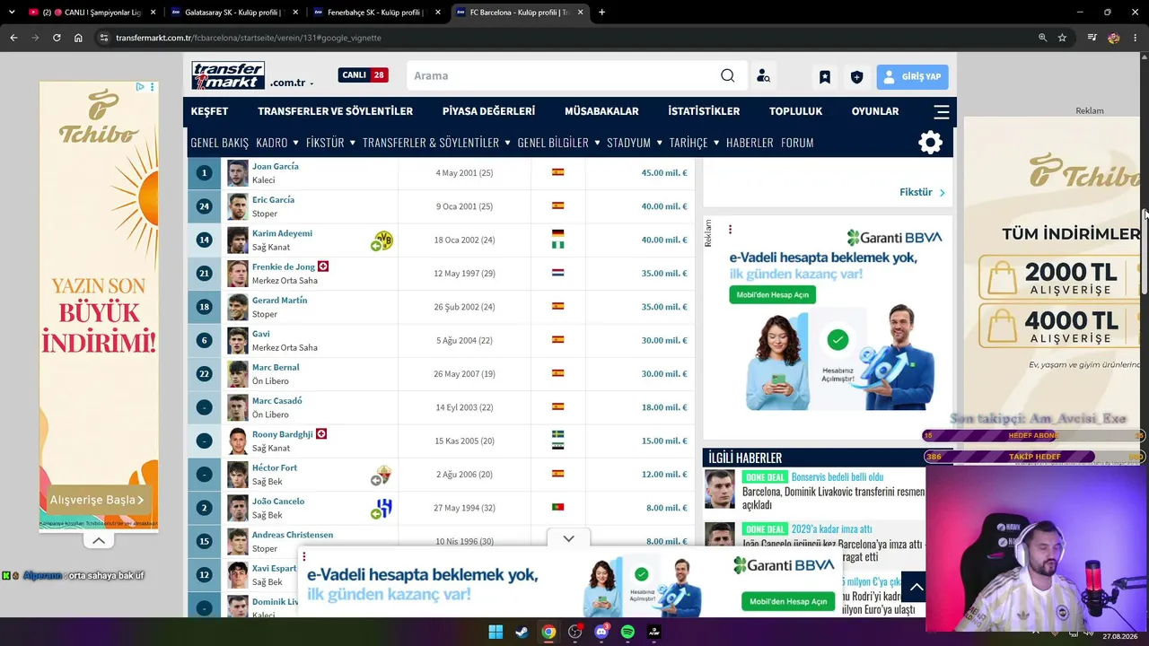Click the Portugal flag in João Cancelo's row
This screenshot has width=1149, height=646.
557,507
